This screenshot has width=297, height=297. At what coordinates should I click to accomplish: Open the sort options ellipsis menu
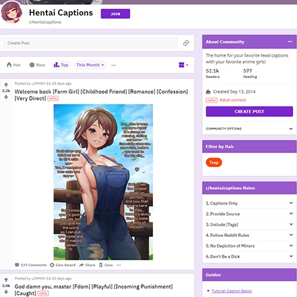pyautogui.click(x=114, y=65)
